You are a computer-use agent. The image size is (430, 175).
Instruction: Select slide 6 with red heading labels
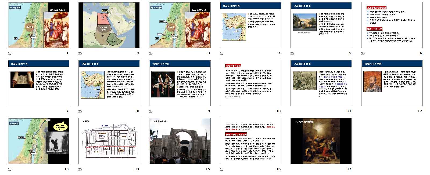click(x=392, y=25)
